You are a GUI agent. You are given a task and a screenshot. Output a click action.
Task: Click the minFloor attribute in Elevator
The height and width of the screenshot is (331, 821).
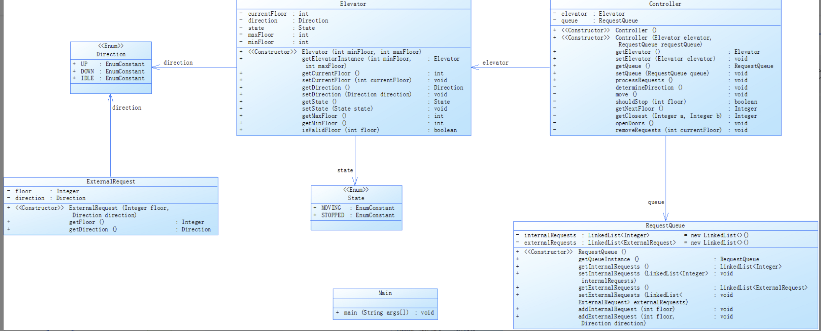tap(274, 42)
